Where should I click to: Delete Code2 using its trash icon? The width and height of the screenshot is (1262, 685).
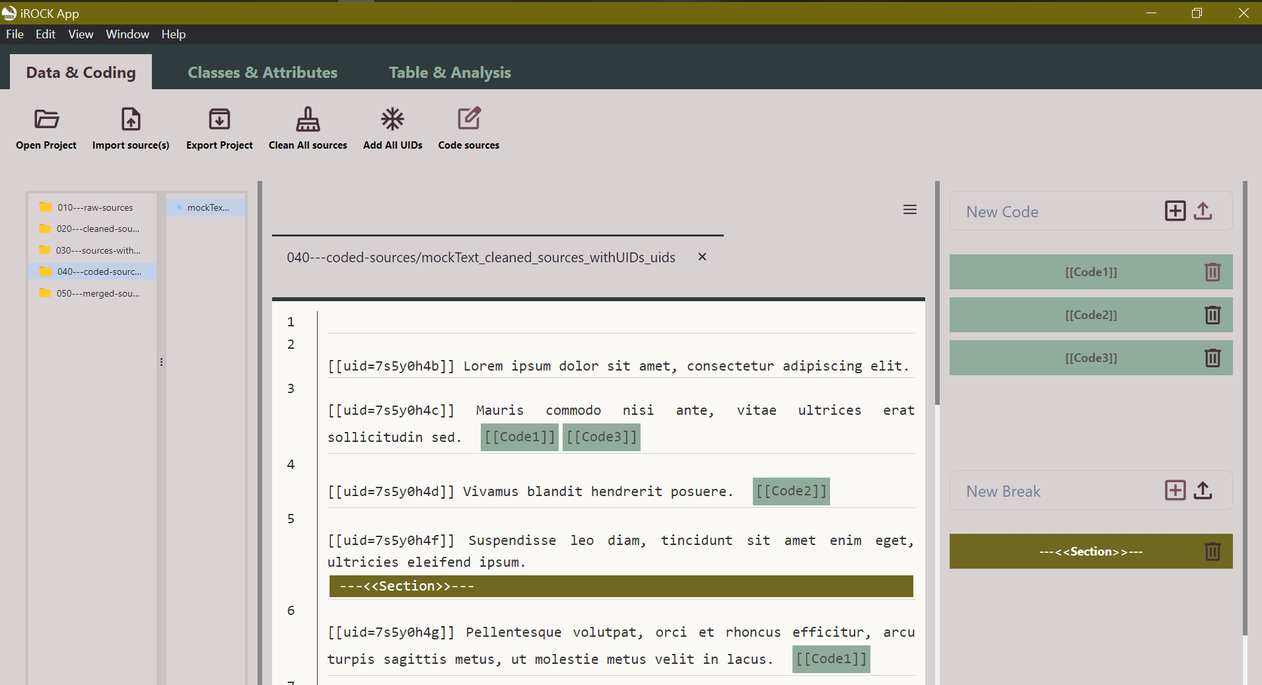coord(1212,315)
